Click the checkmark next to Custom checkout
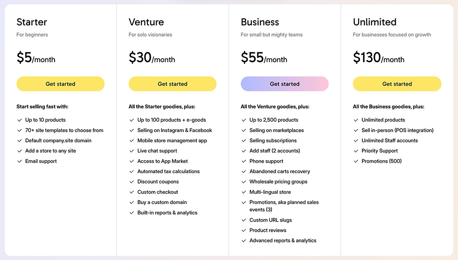Screen dimensions: 458x260 131,192
